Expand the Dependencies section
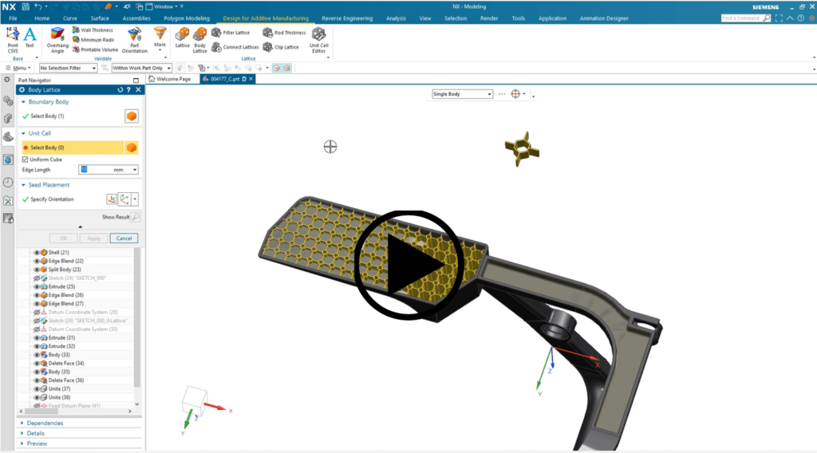The image size is (817, 453). pos(45,423)
